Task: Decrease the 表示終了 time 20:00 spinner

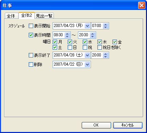Action: 106,57
